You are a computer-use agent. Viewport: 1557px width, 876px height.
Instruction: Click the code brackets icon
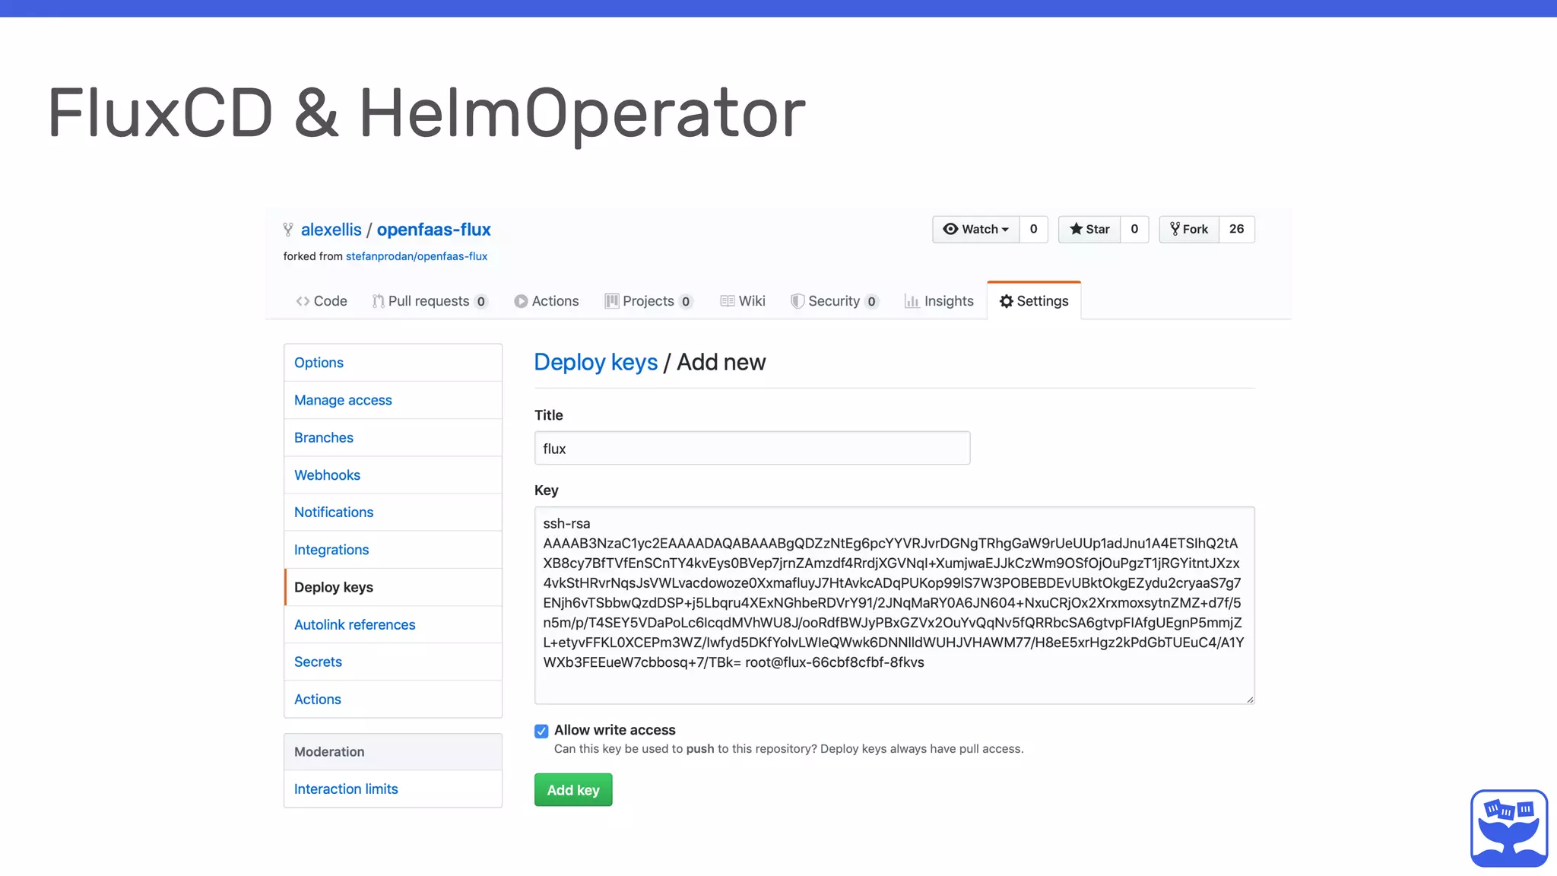(x=303, y=301)
